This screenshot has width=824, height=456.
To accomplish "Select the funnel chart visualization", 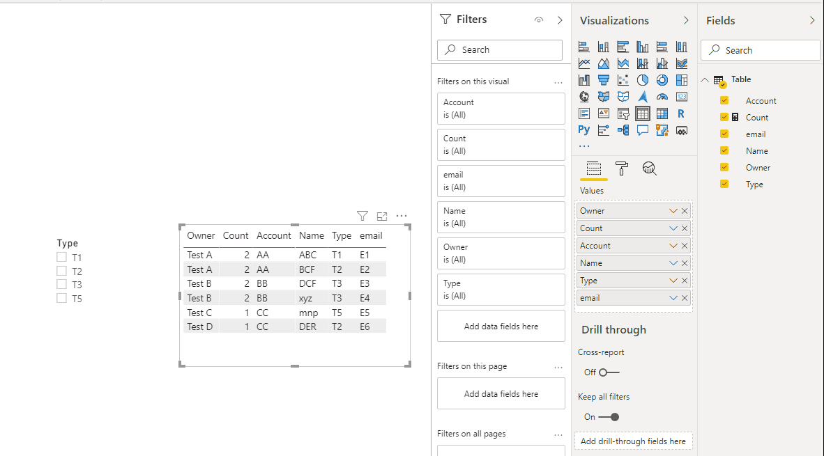I will [x=603, y=80].
